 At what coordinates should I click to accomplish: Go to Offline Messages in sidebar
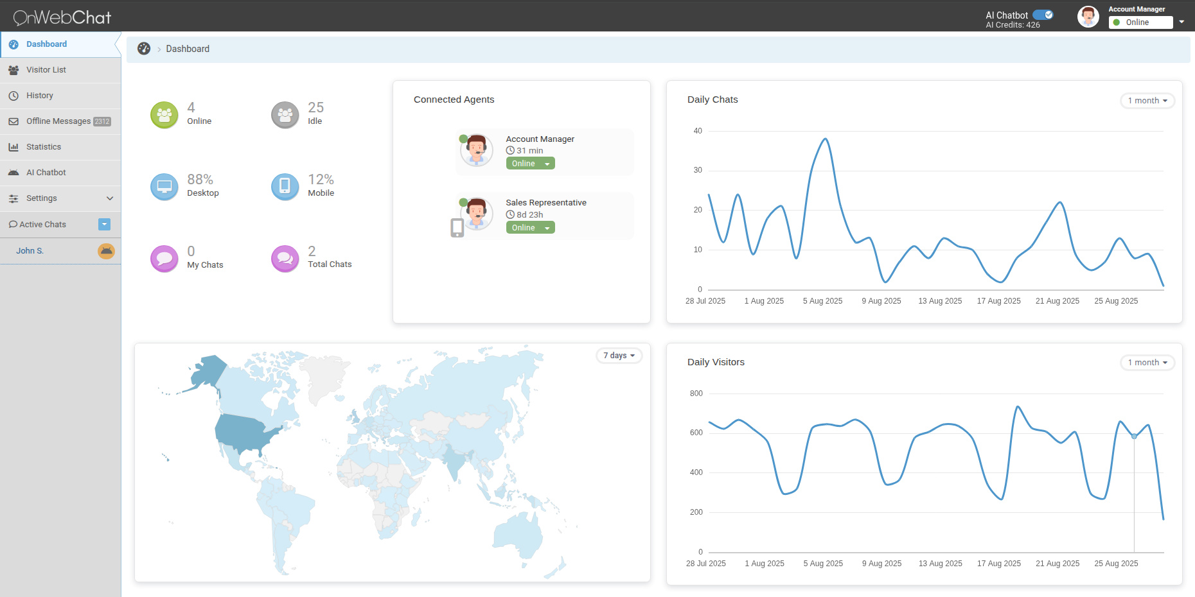point(58,121)
